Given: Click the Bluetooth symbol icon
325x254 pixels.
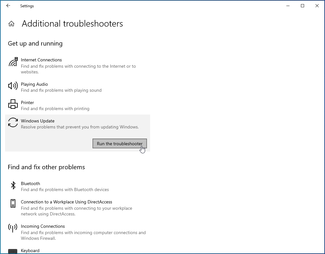Looking at the screenshot, I should (13, 185).
